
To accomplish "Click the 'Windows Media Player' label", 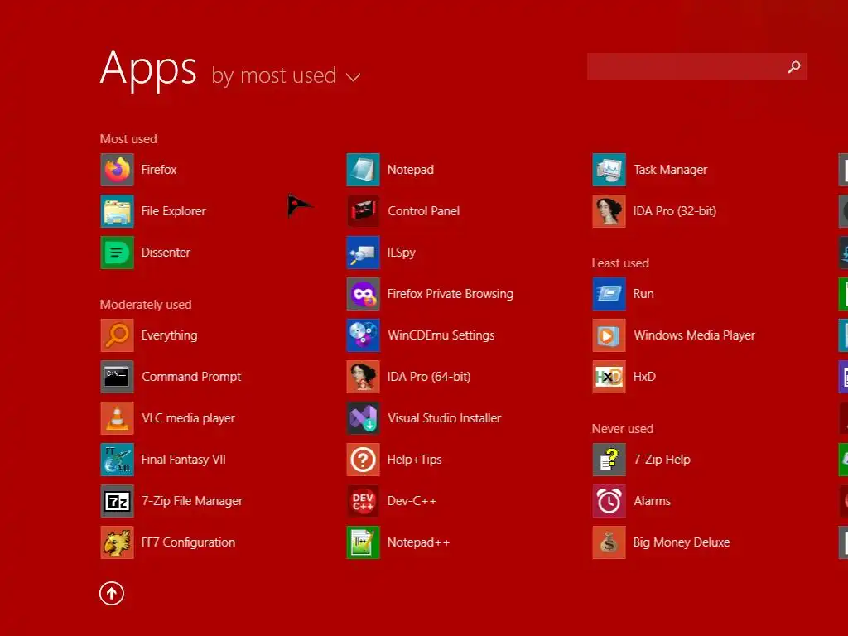I will 695,335.
